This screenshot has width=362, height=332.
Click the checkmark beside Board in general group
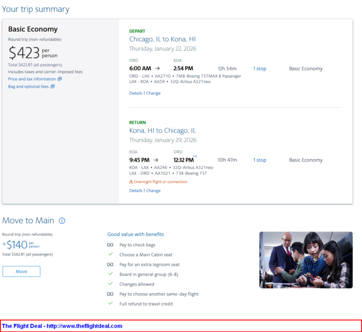pos(110,274)
